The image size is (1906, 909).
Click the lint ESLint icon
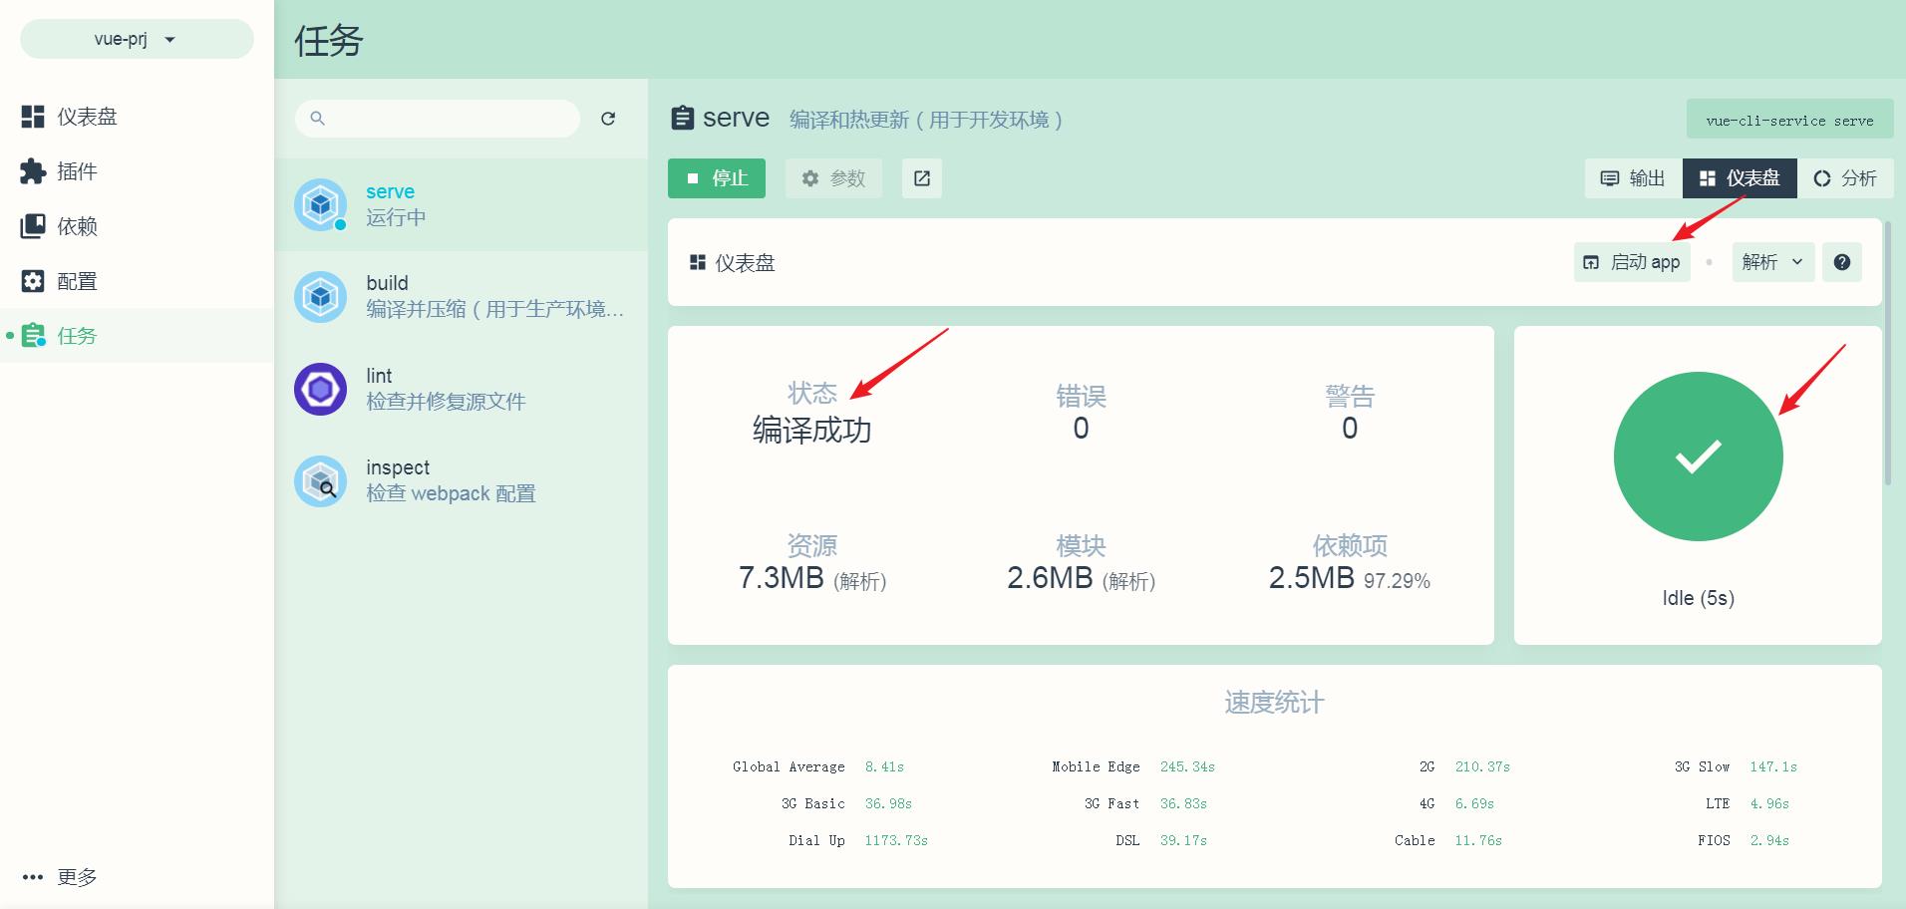[320, 389]
